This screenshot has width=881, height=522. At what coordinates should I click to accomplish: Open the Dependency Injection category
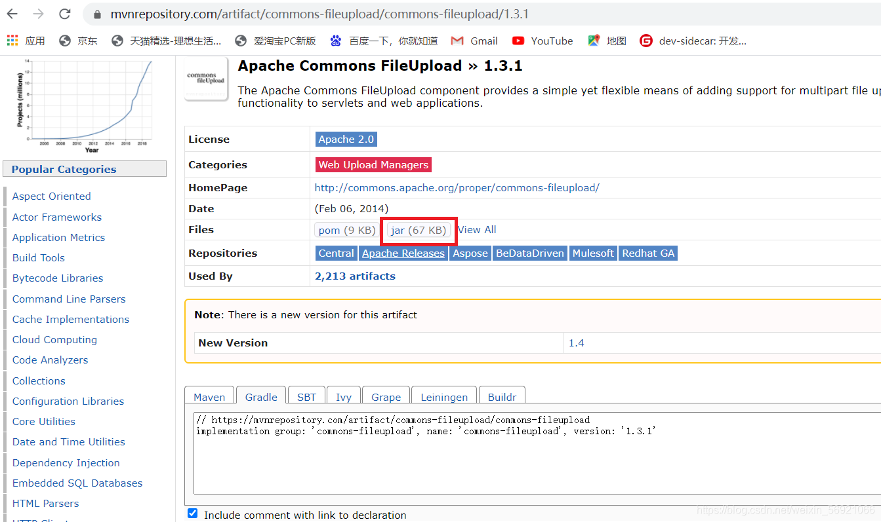point(66,462)
